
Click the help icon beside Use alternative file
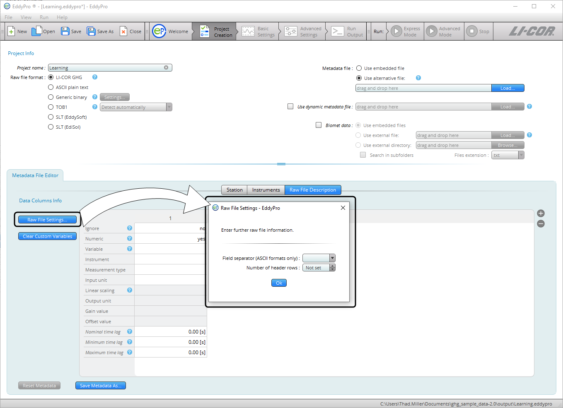click(418, 78)
